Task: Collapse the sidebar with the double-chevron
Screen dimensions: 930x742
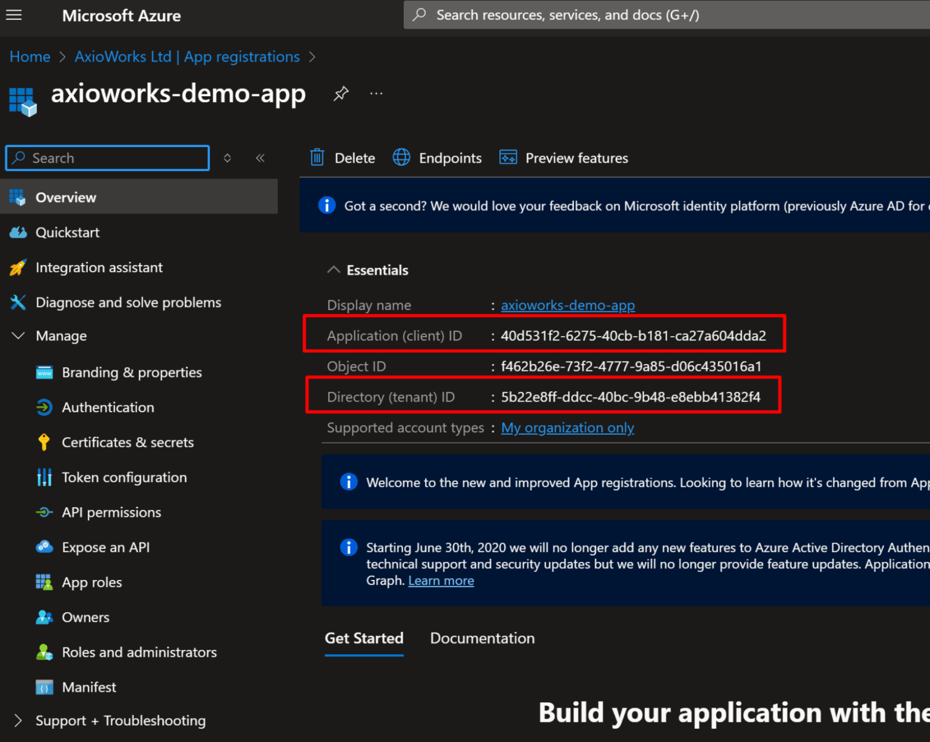Action: 260,157
